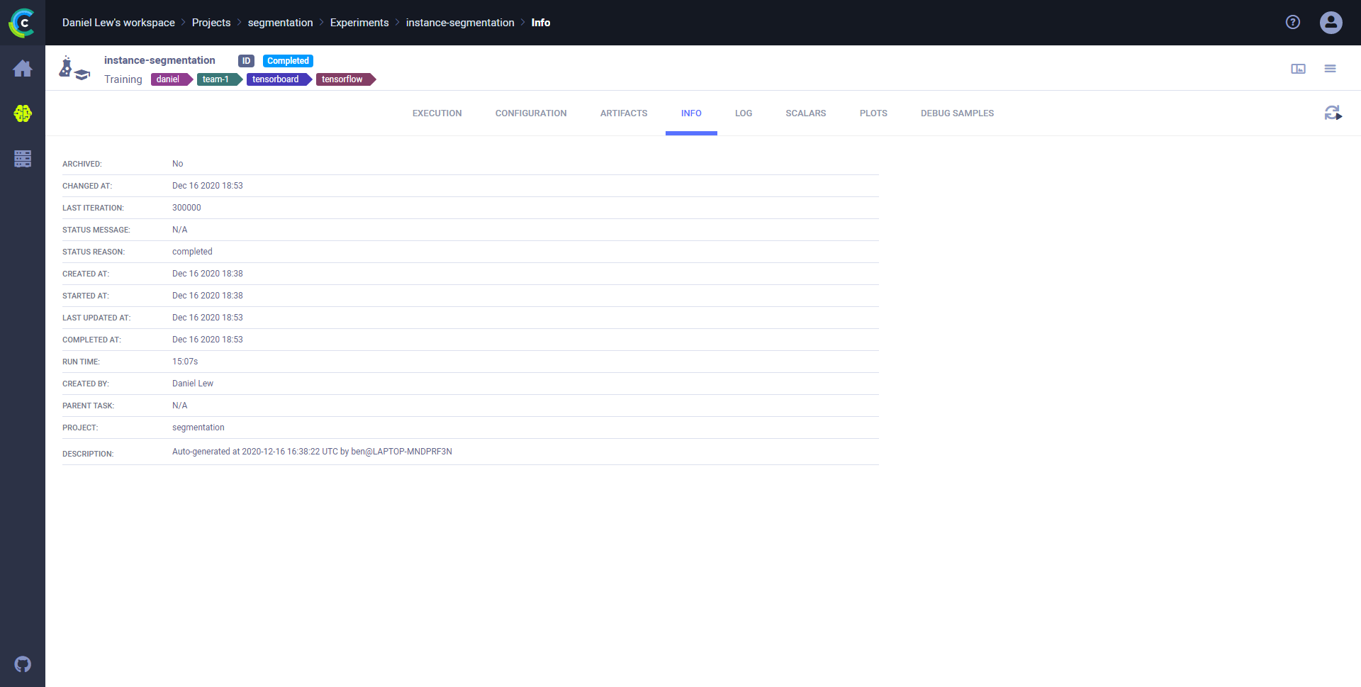Click the Run Time value 15:07s

point(185,362)
